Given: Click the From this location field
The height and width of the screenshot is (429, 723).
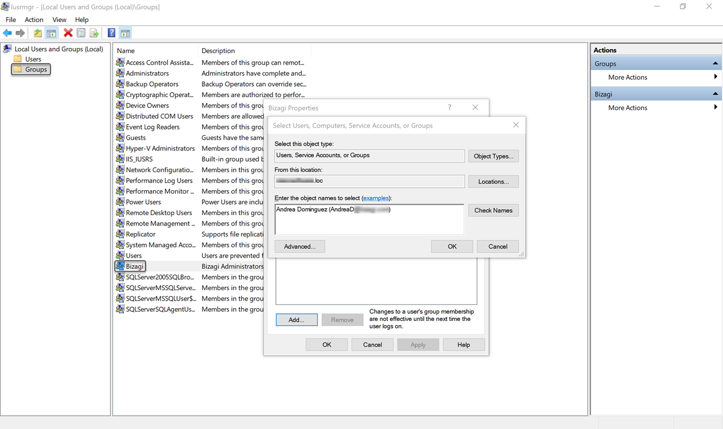Looking at the screenshot, I should (370, 181).
